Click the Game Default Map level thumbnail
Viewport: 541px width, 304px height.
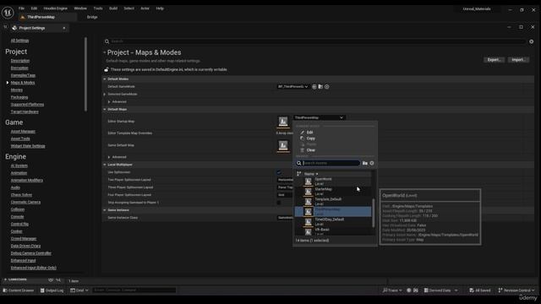tap(283, 145)
